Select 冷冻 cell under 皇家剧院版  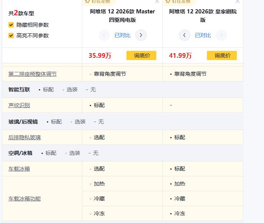tap(203, 213)
